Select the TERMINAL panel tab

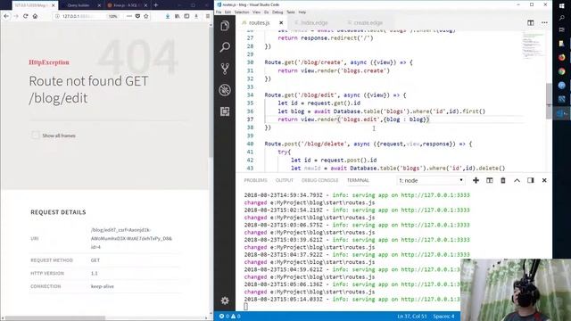coord(358,180)
